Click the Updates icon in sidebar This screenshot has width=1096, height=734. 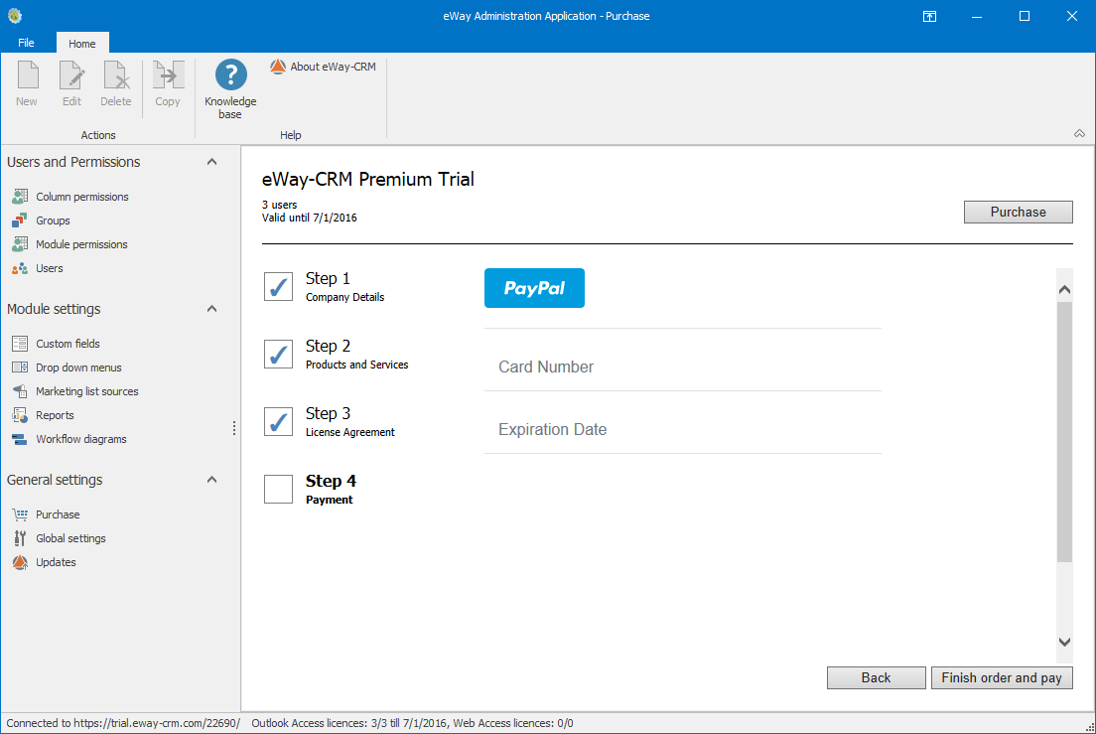(20, 562)
